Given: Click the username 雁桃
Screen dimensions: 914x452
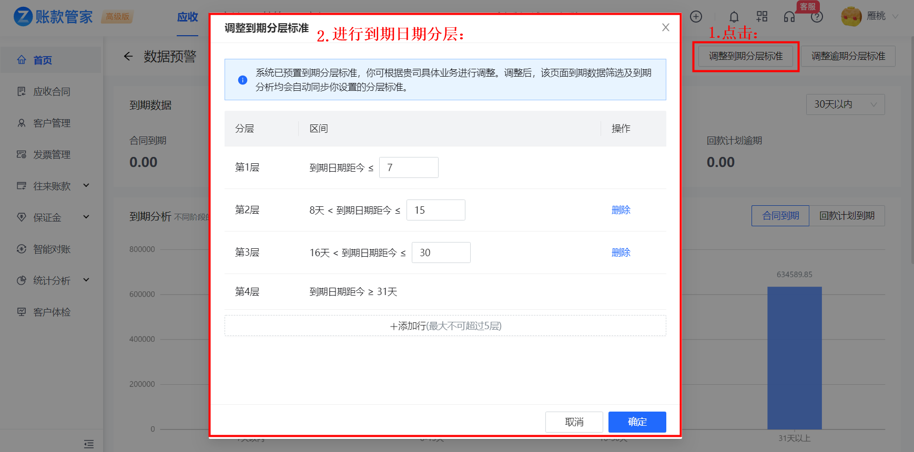Looking at the screenshot, I should (876, 16).
